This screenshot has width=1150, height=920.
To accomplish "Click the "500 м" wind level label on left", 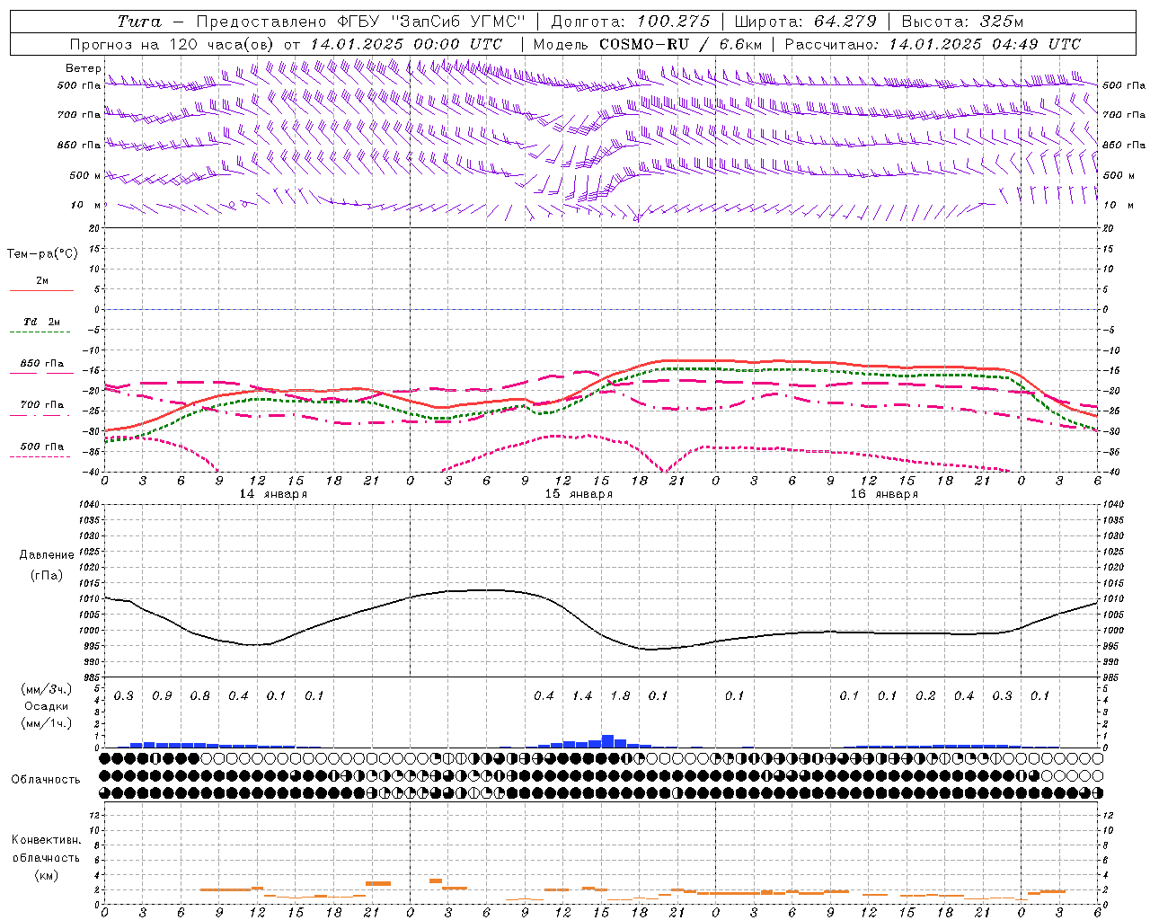I will coord(85,175).
